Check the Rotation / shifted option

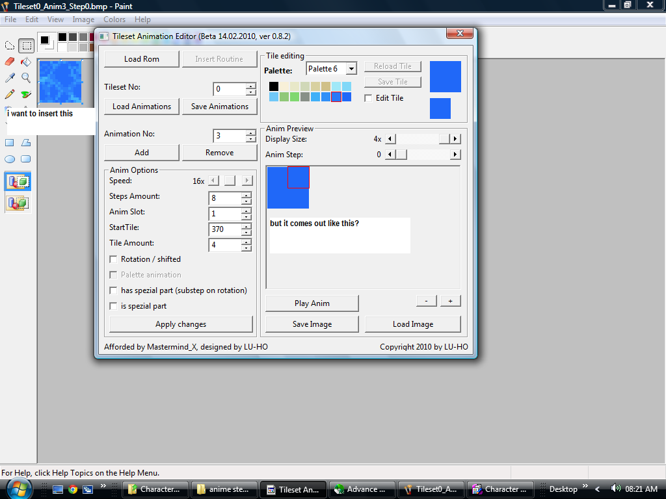pos(114,259)
